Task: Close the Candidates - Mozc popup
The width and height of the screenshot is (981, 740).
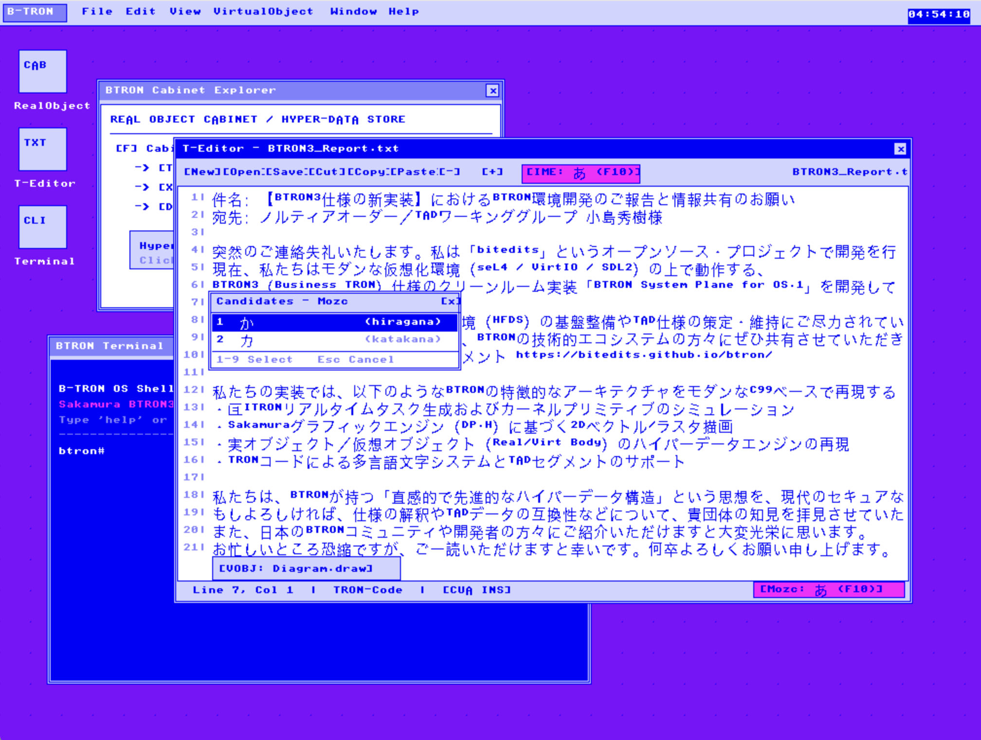Action: (450, 301)
